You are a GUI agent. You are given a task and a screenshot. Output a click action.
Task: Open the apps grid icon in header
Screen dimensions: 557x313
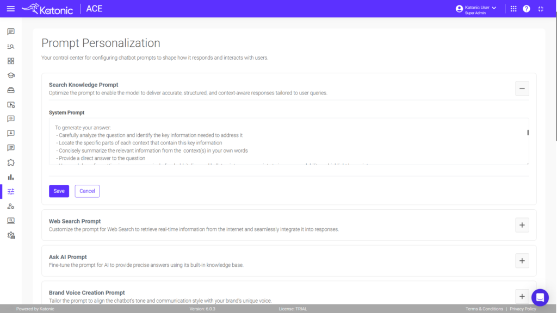(513, 9)
